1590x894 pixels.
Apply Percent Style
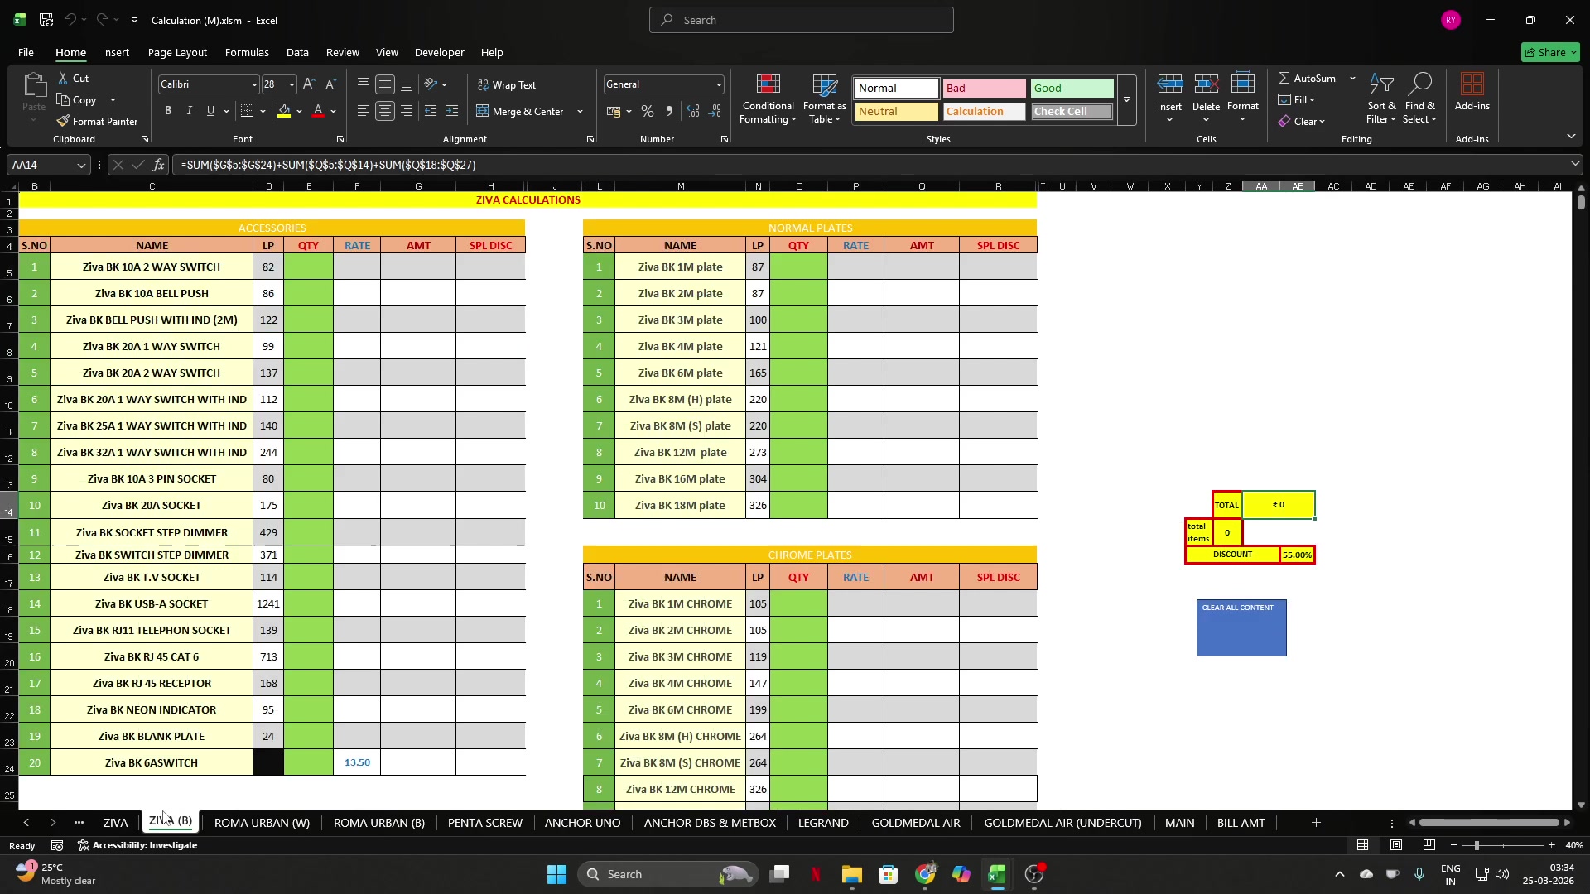[x=648, y=111]
